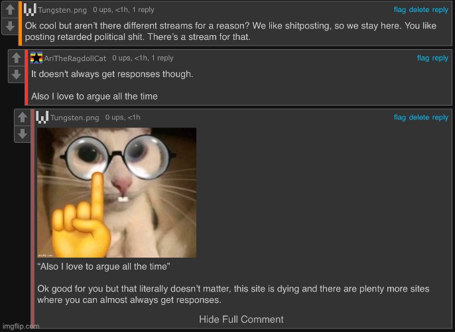
Task: Downvote the cat image comment
Action: point(23,134)
